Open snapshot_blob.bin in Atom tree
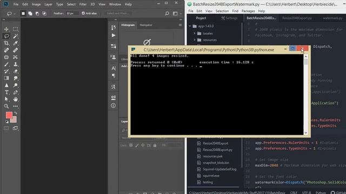 [216, 163]
